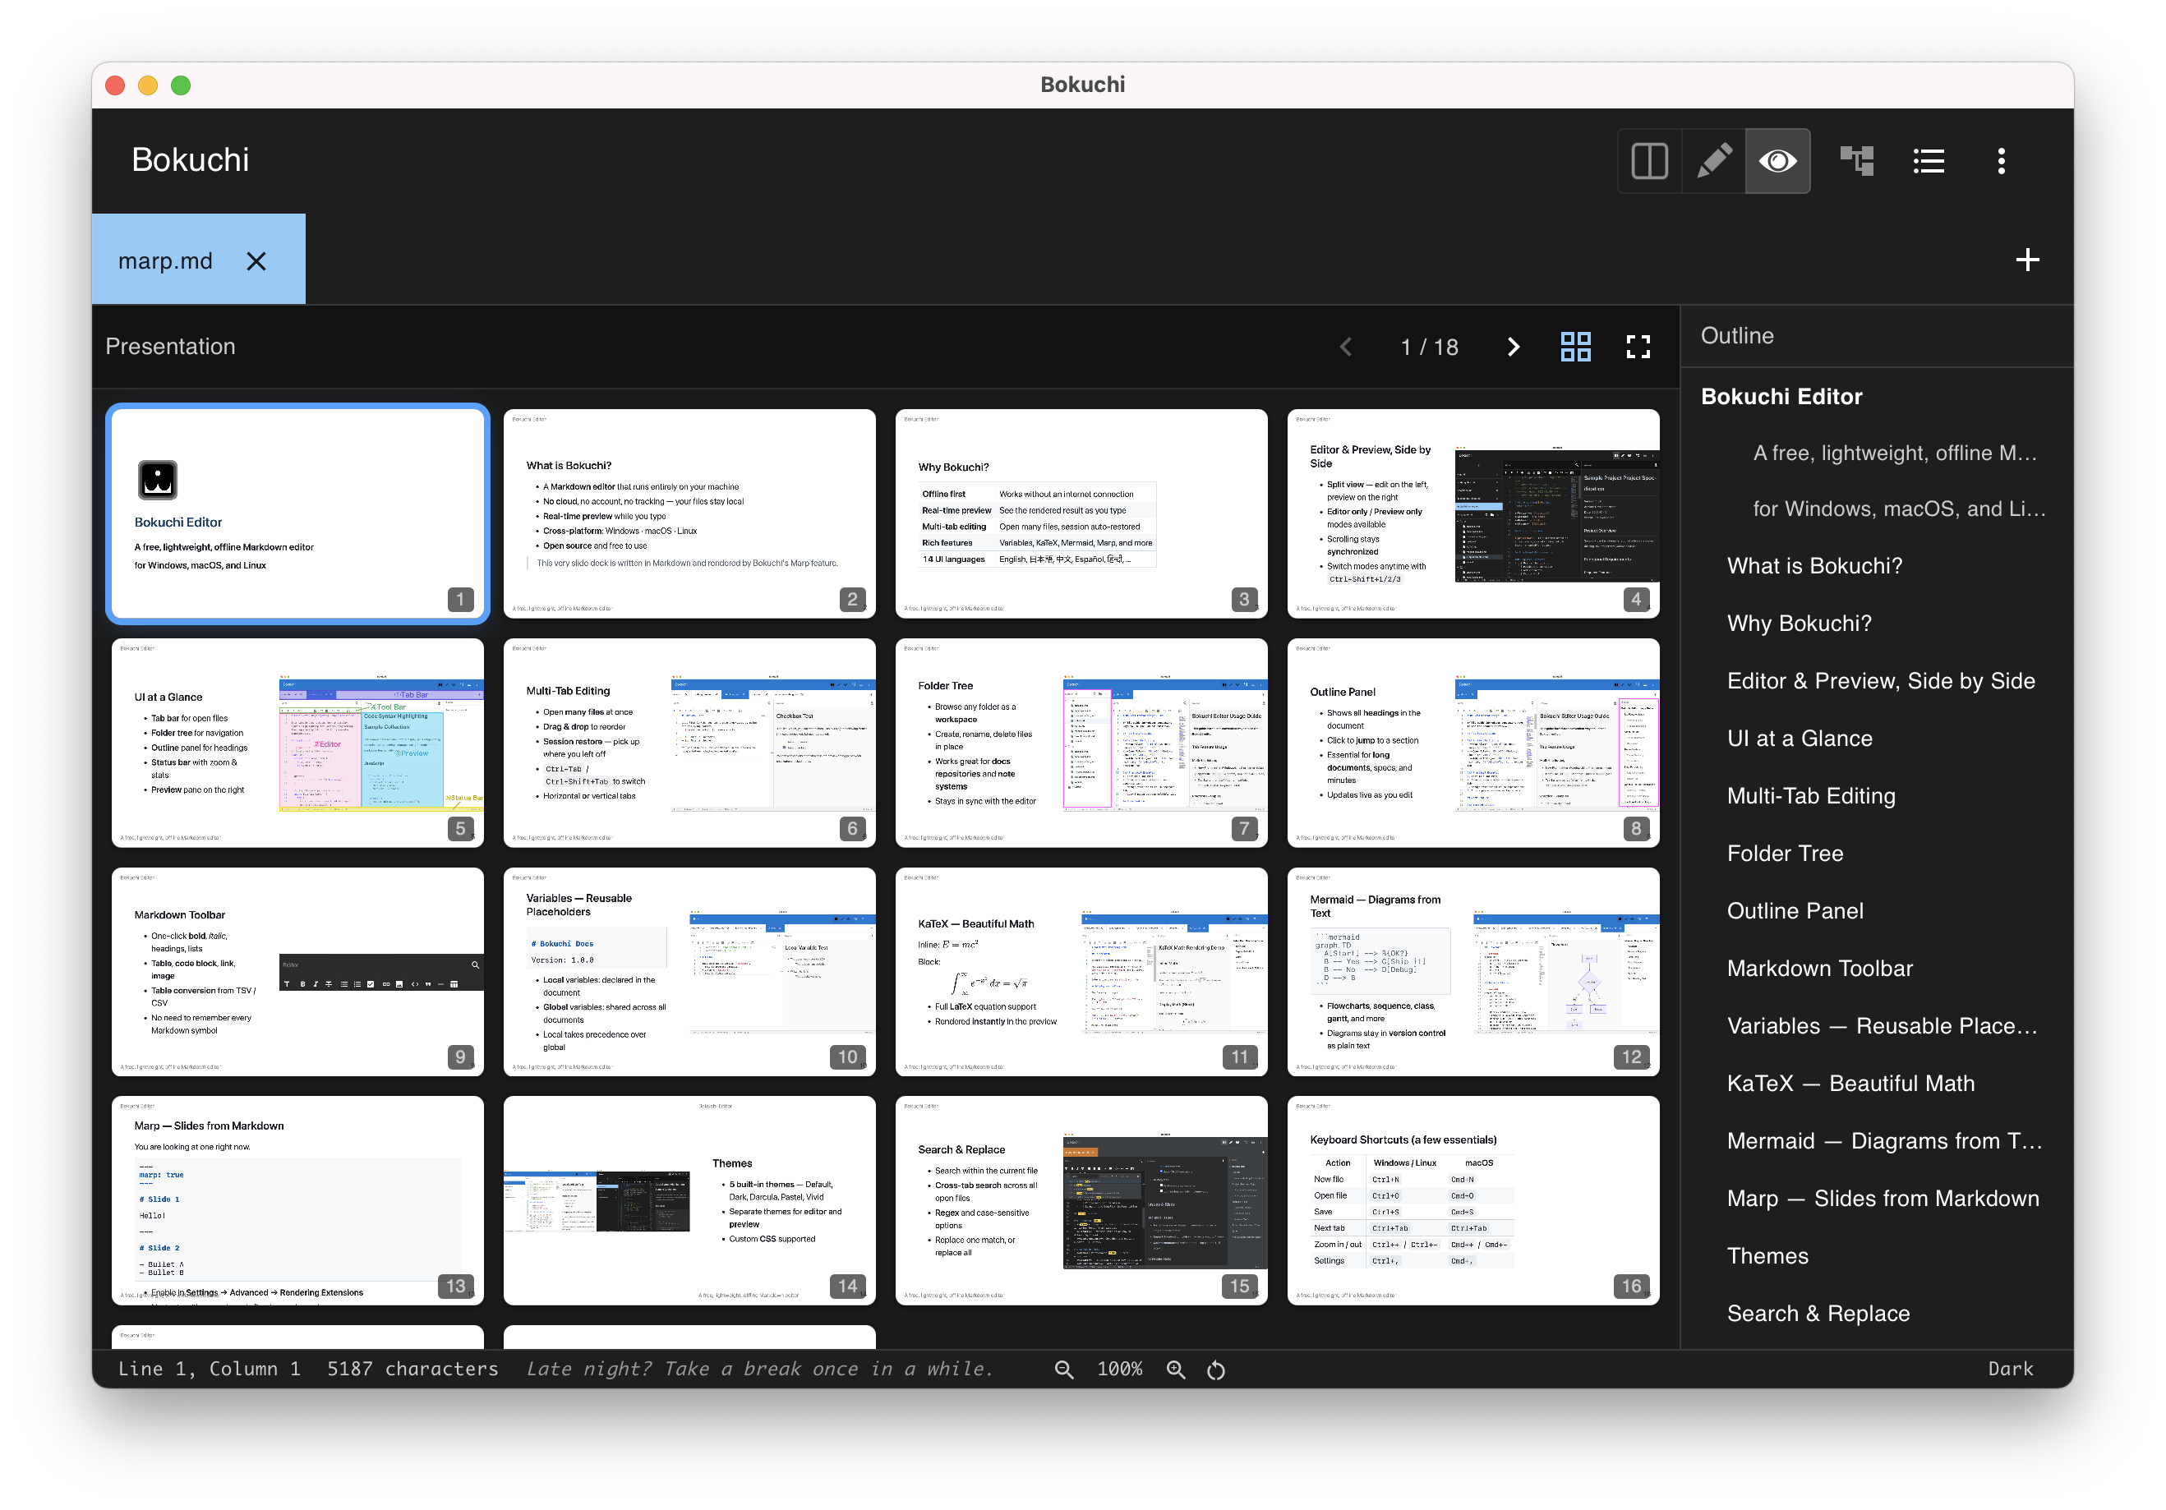The height and width of the screenshot is (1510, 2166).
Task: Open slide 5 UI at a Glance thumbnail
Action: tap(297, 743)
